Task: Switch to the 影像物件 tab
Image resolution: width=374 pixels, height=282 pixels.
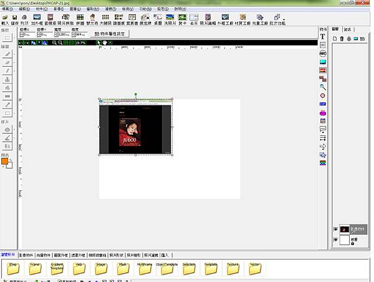Action: pos(26,255)
